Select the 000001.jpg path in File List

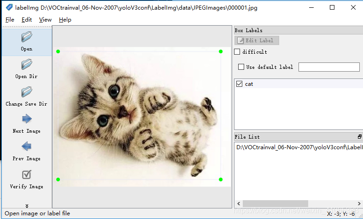(299, 147)
